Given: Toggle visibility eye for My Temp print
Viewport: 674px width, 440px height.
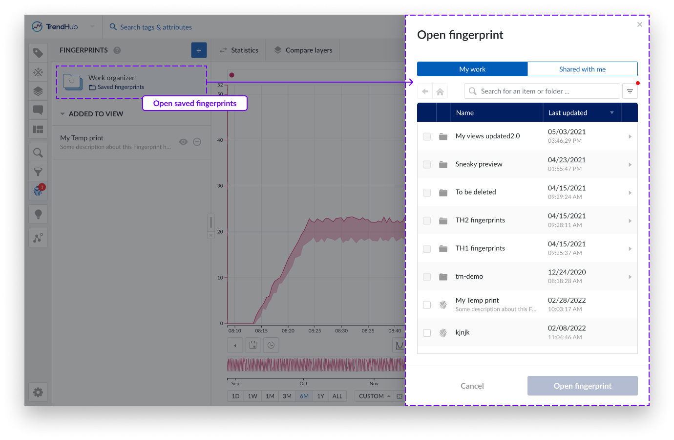Looking at the screenshot, I should pos(183,142).
